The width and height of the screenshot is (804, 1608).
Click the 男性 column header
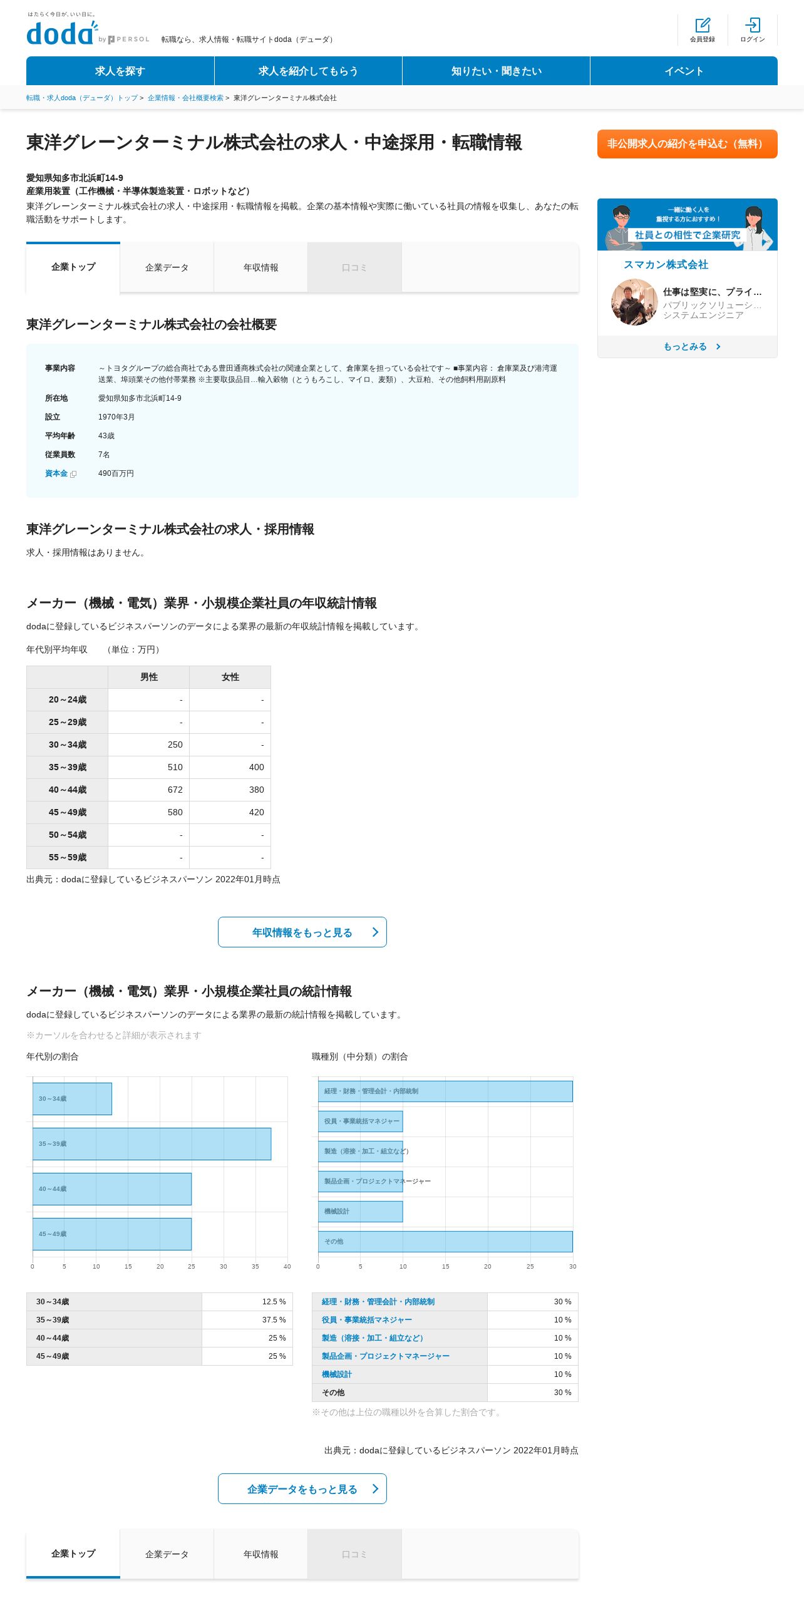click(x=149, y=677)
